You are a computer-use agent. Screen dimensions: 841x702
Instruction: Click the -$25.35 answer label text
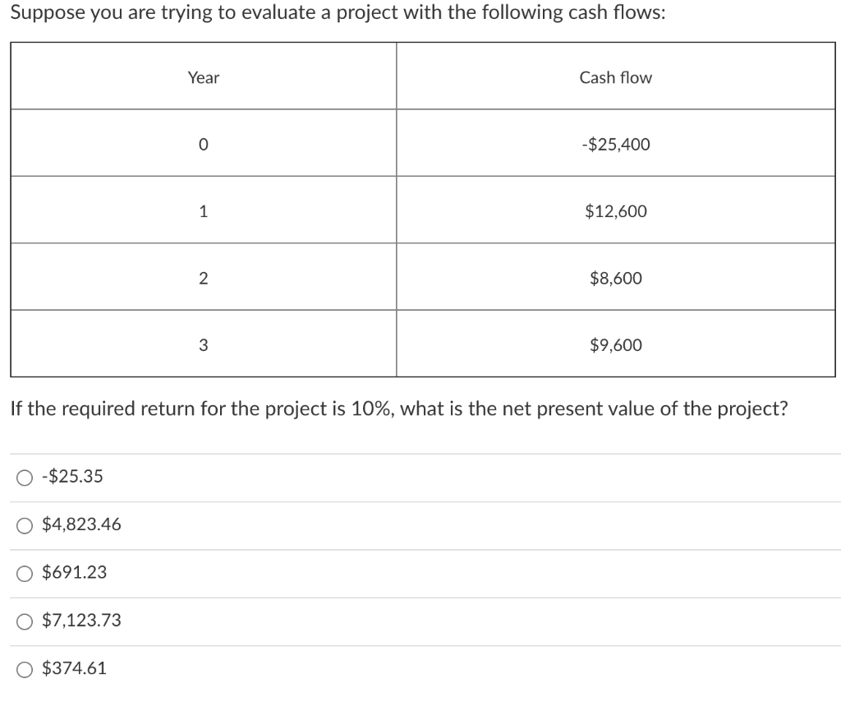pyautogui.click(x=71, y=476)
